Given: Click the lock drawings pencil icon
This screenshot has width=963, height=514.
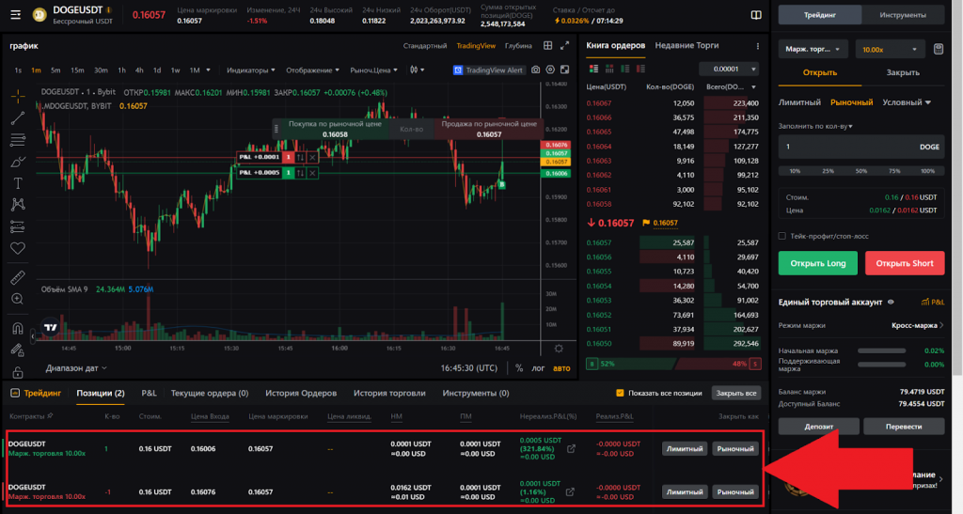Looking at the screenshot, I should click(18, 350).
